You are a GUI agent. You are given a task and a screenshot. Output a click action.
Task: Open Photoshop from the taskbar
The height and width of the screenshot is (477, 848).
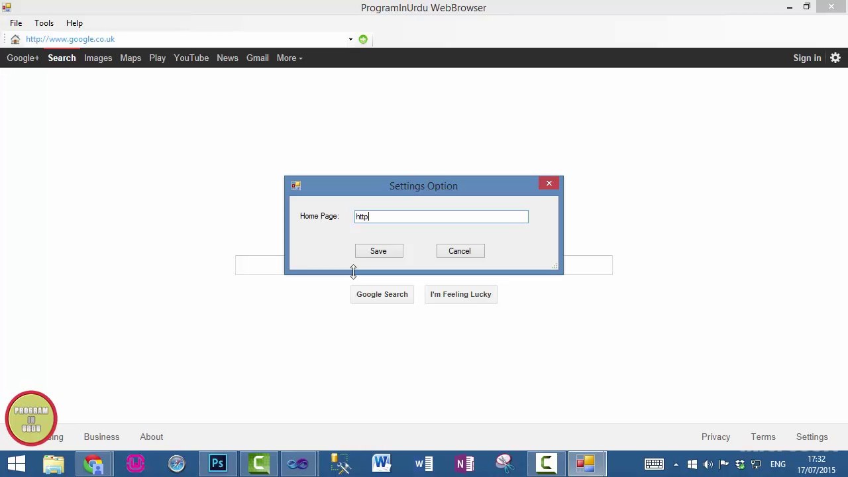coord(217,464)
